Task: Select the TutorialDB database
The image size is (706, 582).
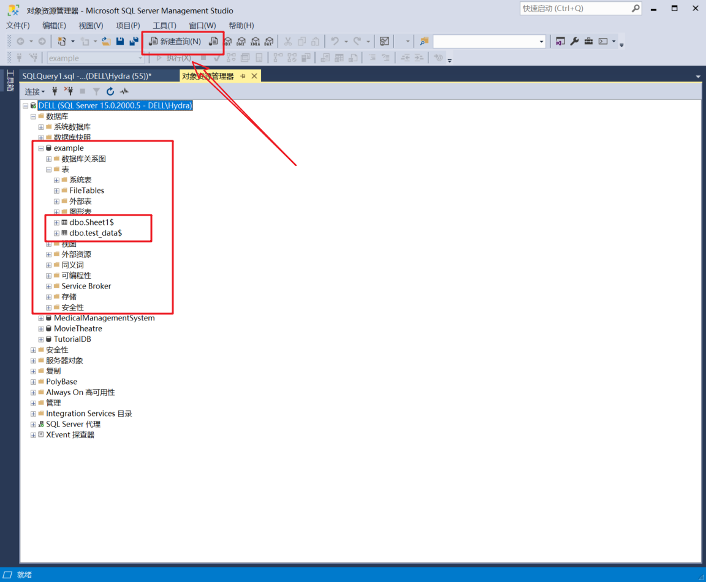Action: point(72,339)
